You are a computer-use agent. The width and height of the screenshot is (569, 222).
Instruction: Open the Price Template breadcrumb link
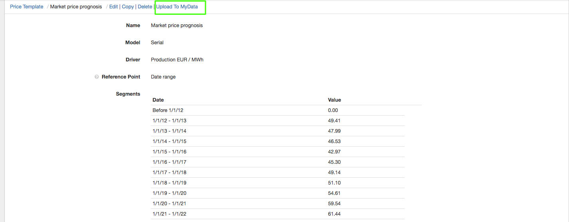(x=27, y=7)
